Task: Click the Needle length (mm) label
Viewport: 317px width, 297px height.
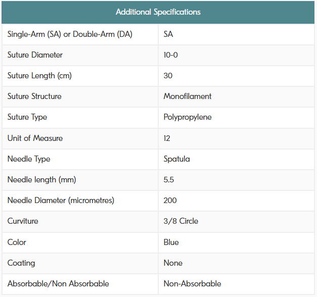Action: point(41,179)
